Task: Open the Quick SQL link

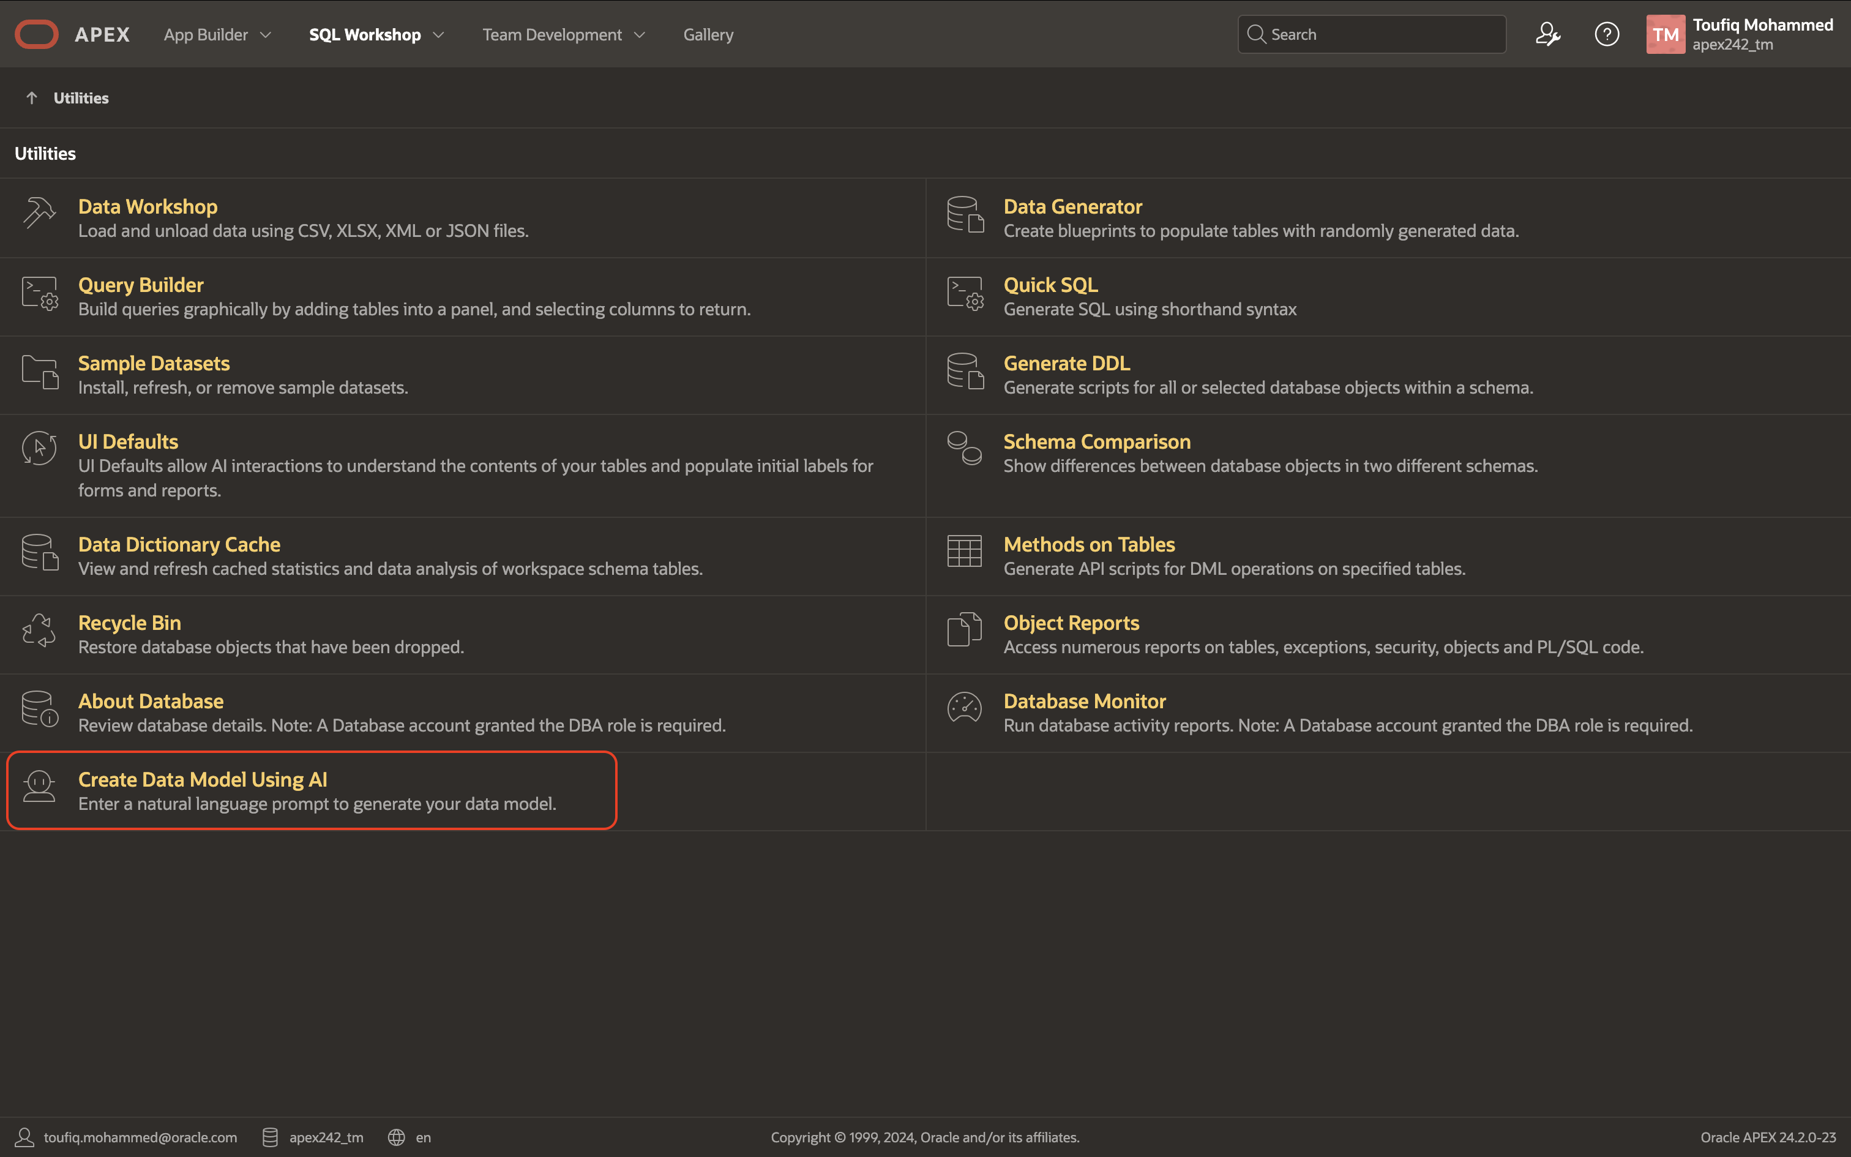Action: (x=1050, y=285)
